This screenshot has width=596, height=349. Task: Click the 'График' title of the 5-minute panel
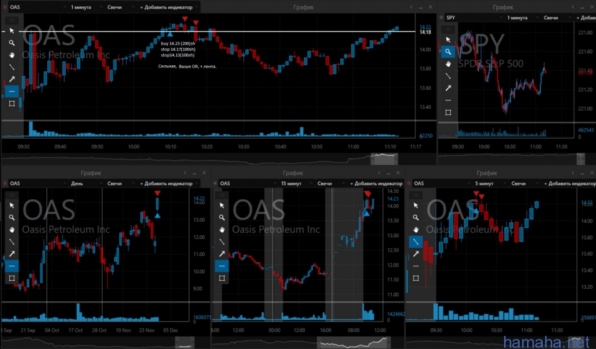pyautogui.click(x=487, y=173)
